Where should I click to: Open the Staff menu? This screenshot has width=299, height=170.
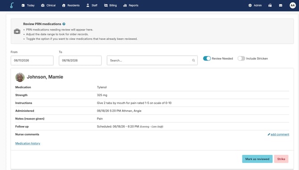click(92, 5)
